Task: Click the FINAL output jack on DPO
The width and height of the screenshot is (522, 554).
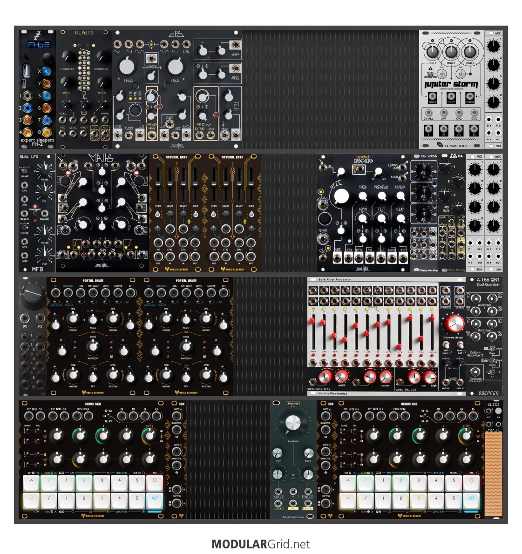Action: (186, 45)
